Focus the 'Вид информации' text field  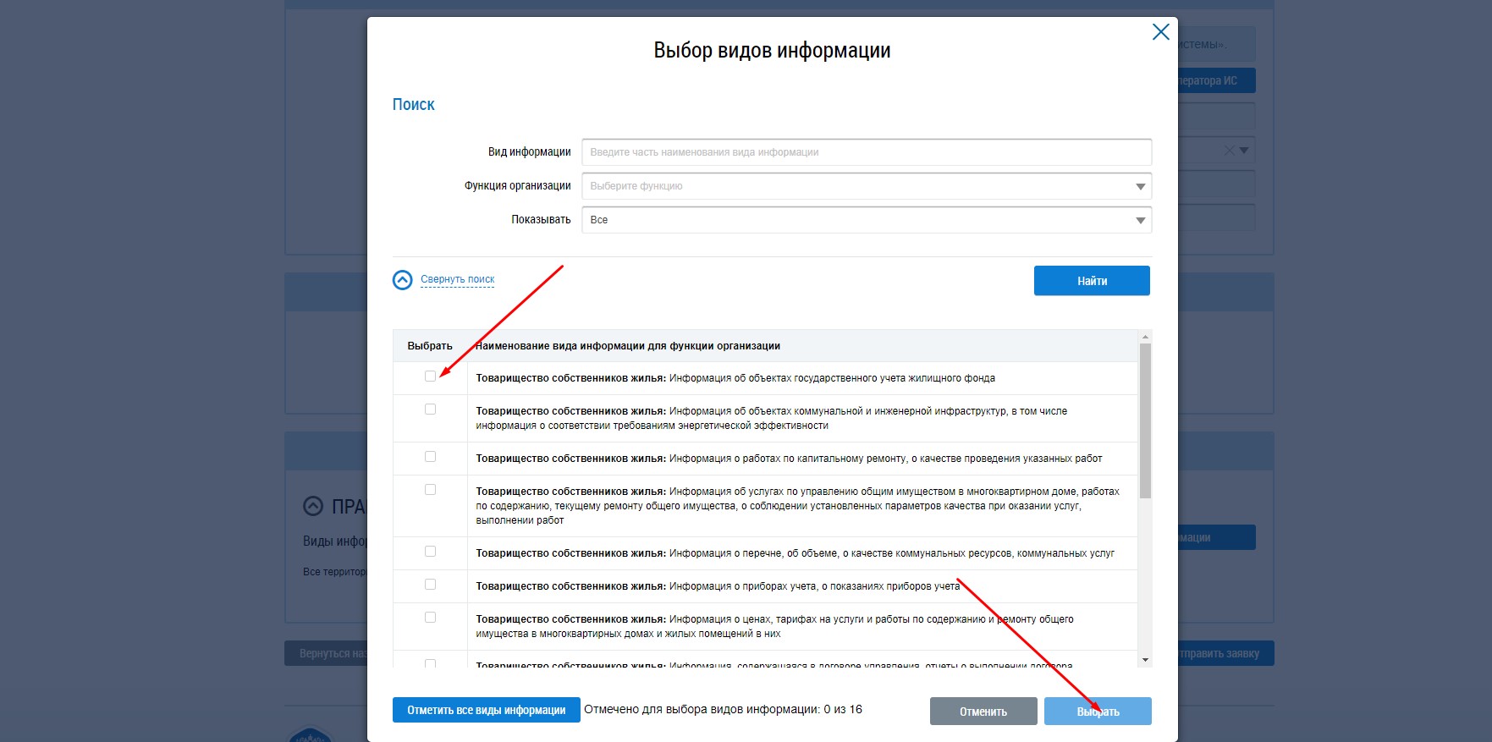(x=866, y=152)
